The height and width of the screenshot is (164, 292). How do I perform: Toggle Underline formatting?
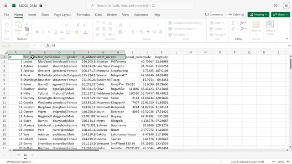coord(49,32)
